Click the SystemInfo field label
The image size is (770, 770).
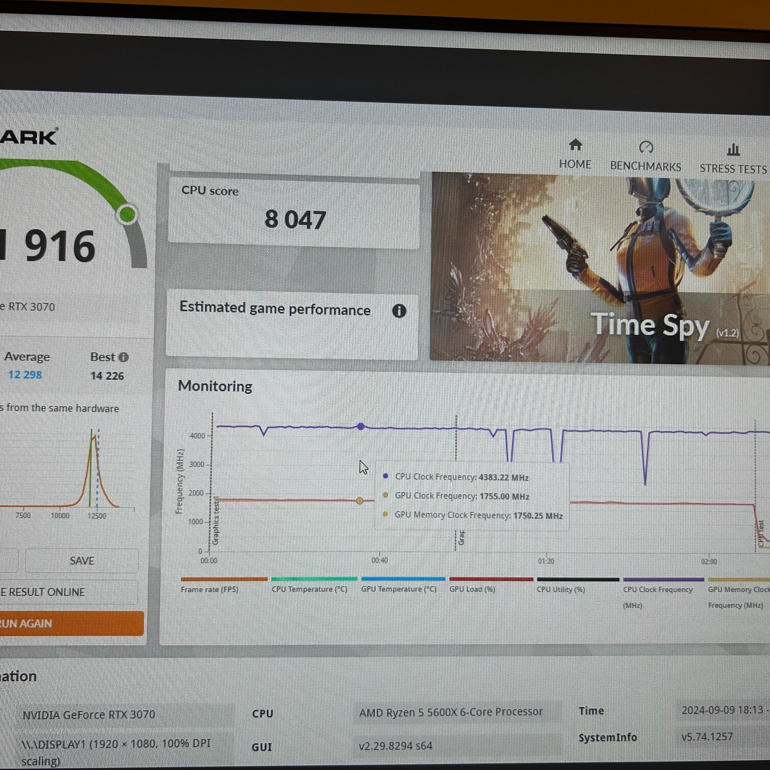(x=608, y=738)
